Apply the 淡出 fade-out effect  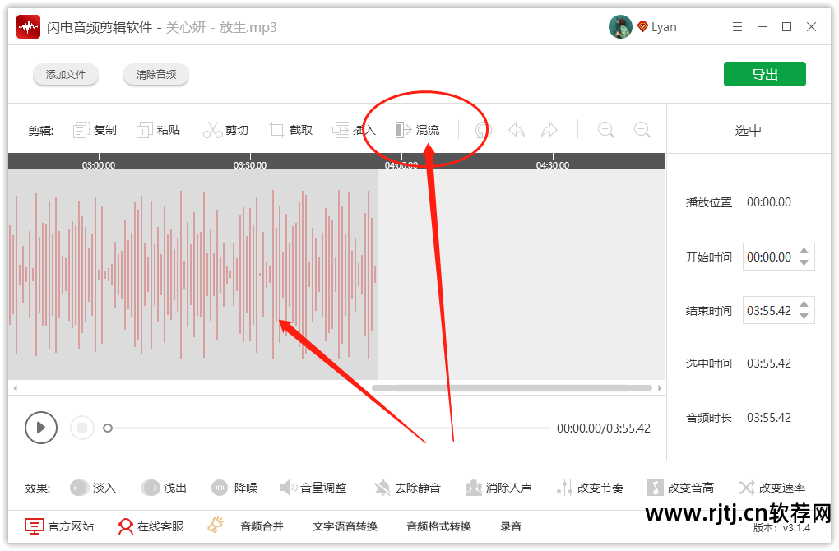pos(164,487)
